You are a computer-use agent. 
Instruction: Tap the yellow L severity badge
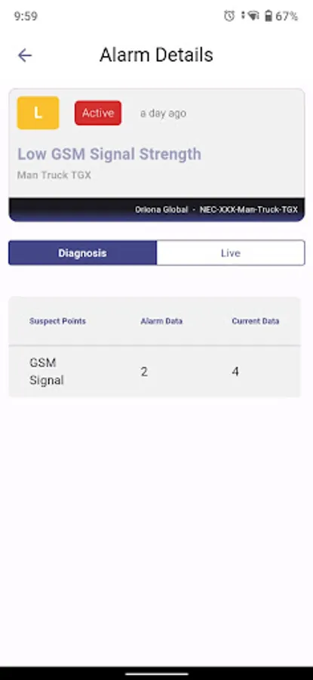(x=38, y=113)
